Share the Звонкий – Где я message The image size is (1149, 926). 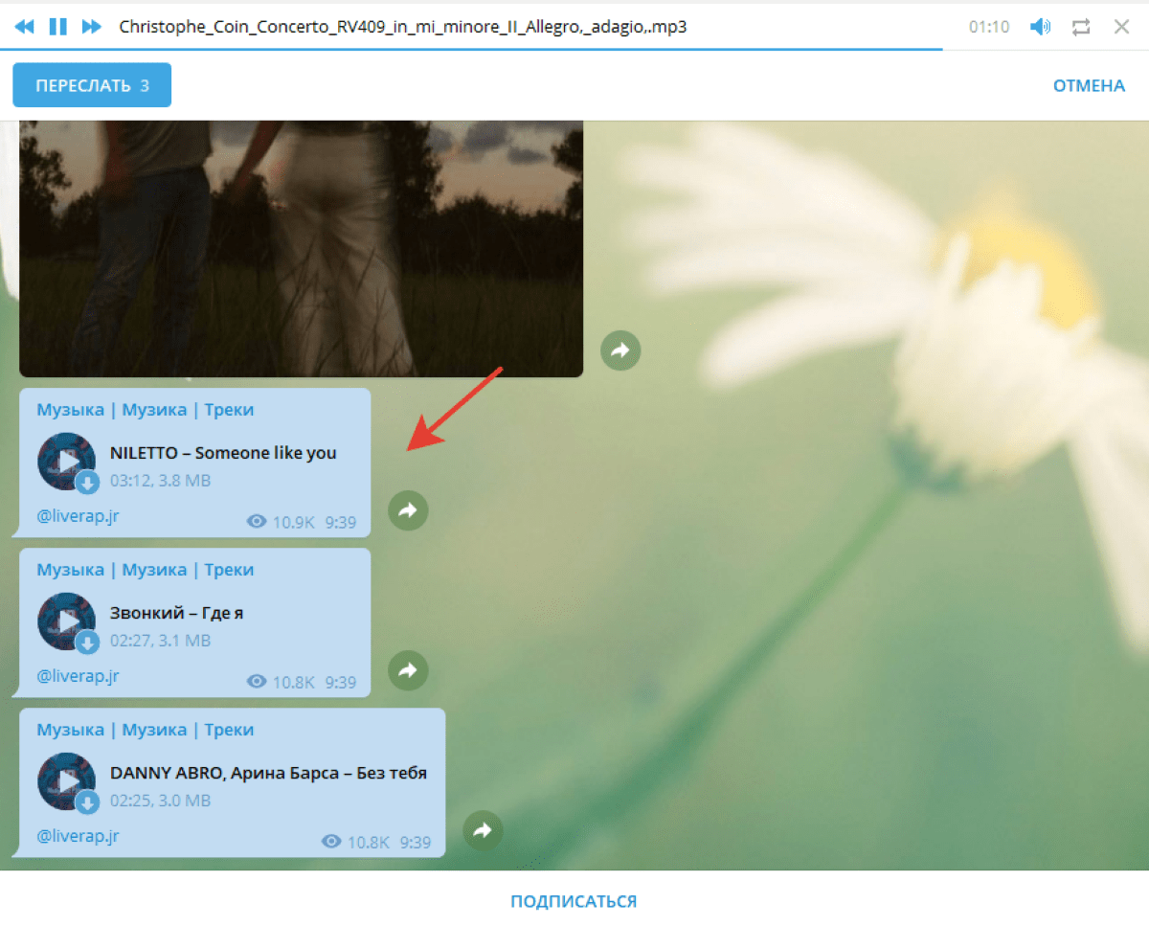click(408, 671)
